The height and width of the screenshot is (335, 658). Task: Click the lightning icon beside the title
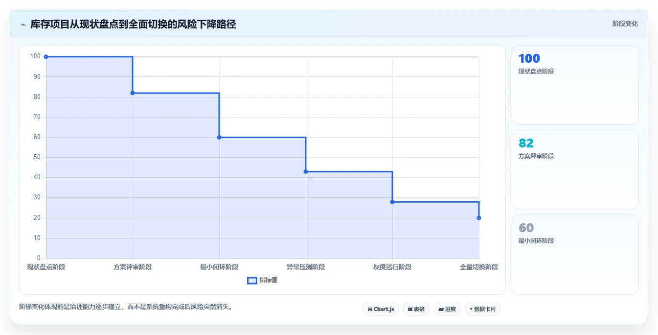pyautogui.click(x=23, y=24)
